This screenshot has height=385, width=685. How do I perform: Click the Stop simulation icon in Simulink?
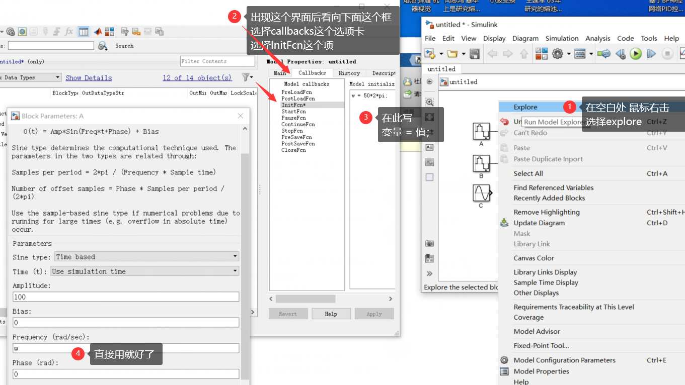pos(667,53)
